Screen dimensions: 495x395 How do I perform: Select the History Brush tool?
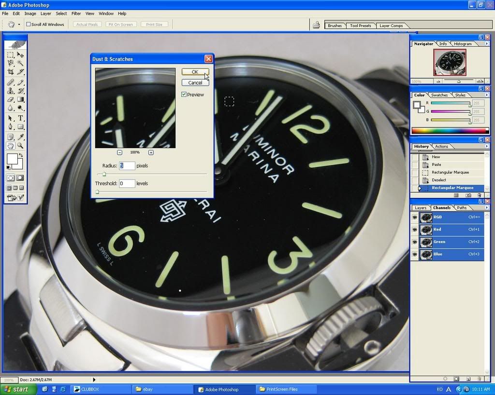(x=20, y=91)
